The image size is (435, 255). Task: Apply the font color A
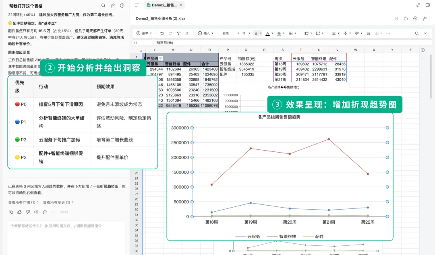pos(267,33)
